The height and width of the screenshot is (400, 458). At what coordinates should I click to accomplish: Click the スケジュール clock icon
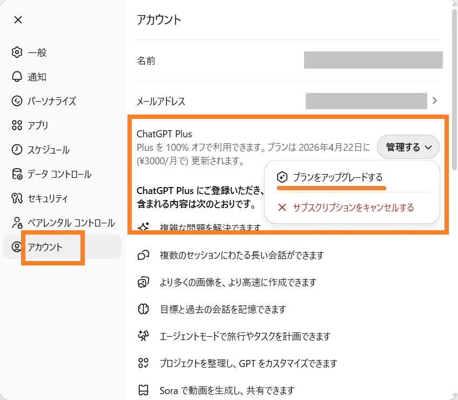(17, 150)
